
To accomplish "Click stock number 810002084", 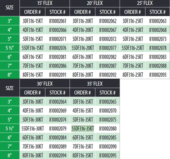I will [58, 137].
